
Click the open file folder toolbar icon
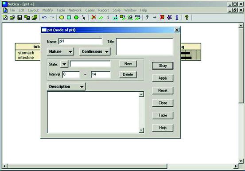(12, 18)
